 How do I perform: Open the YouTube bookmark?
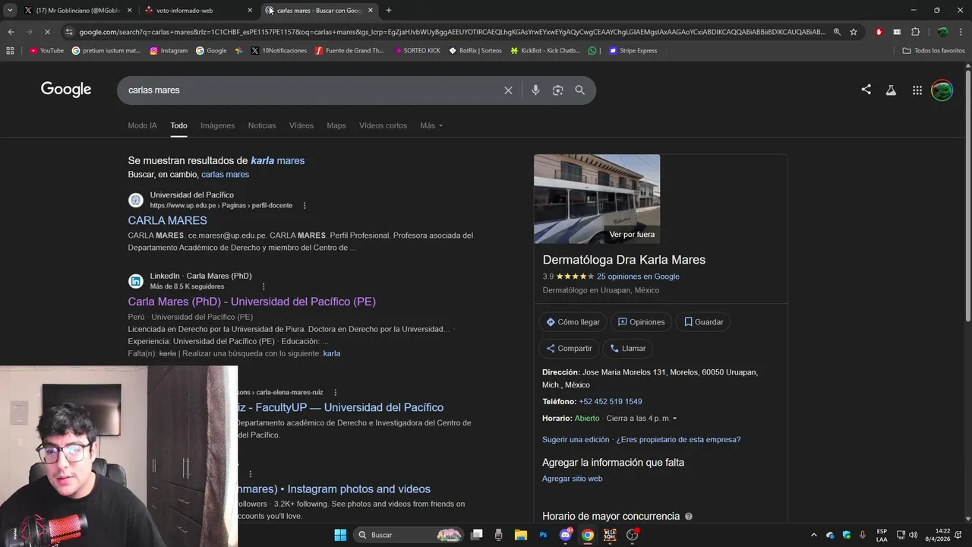[x=46, y=51]
